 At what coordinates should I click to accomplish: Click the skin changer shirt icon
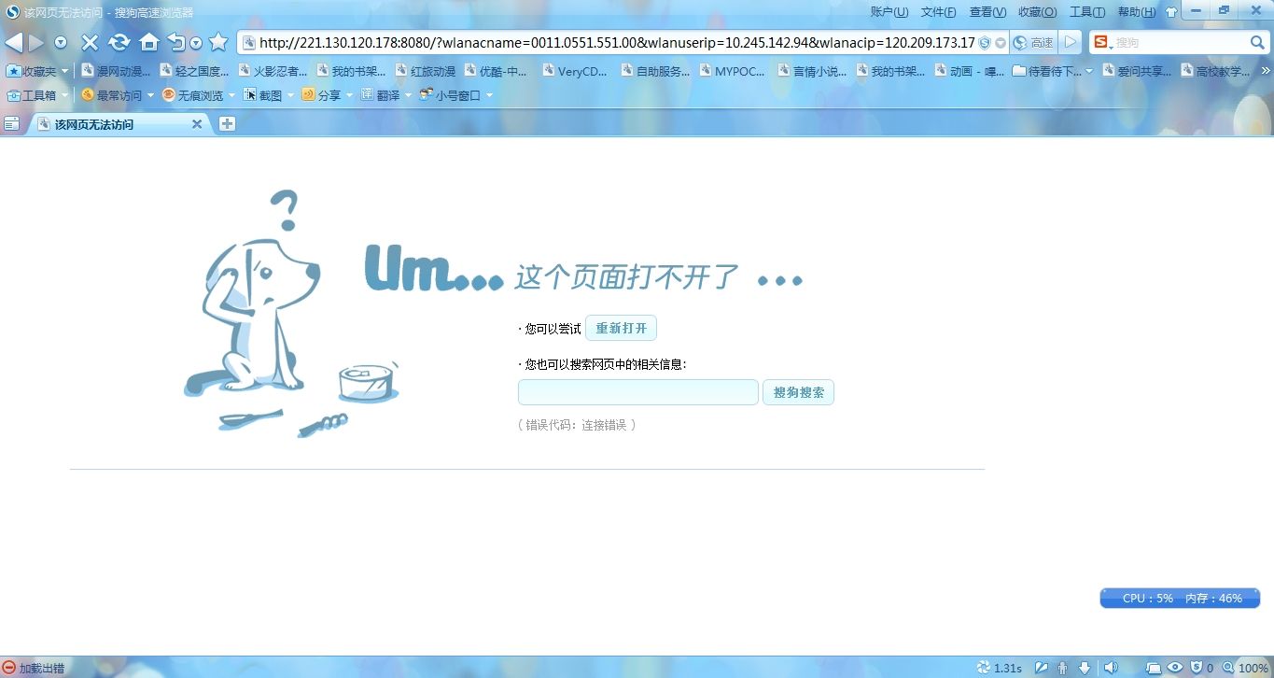coord(1171,12)
